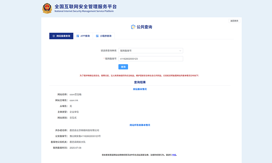This screenshot has height=163, width=272.
Task: Click the 举报 link at the bottom
Action: [174, 155]
